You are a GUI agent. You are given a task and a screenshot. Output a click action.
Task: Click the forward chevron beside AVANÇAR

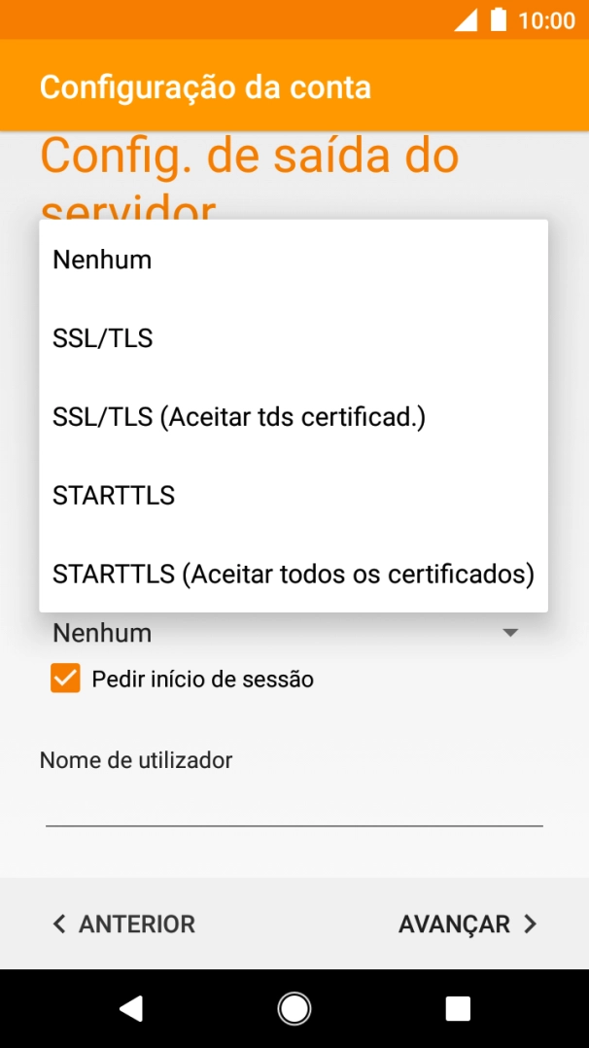point(528,924)
